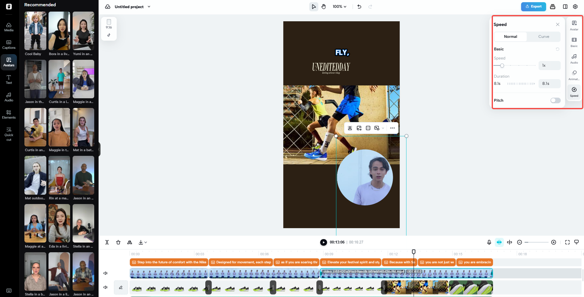Open the Speed properties tab
This screenshot has width=584, height=297.
[x=574, y=92]
